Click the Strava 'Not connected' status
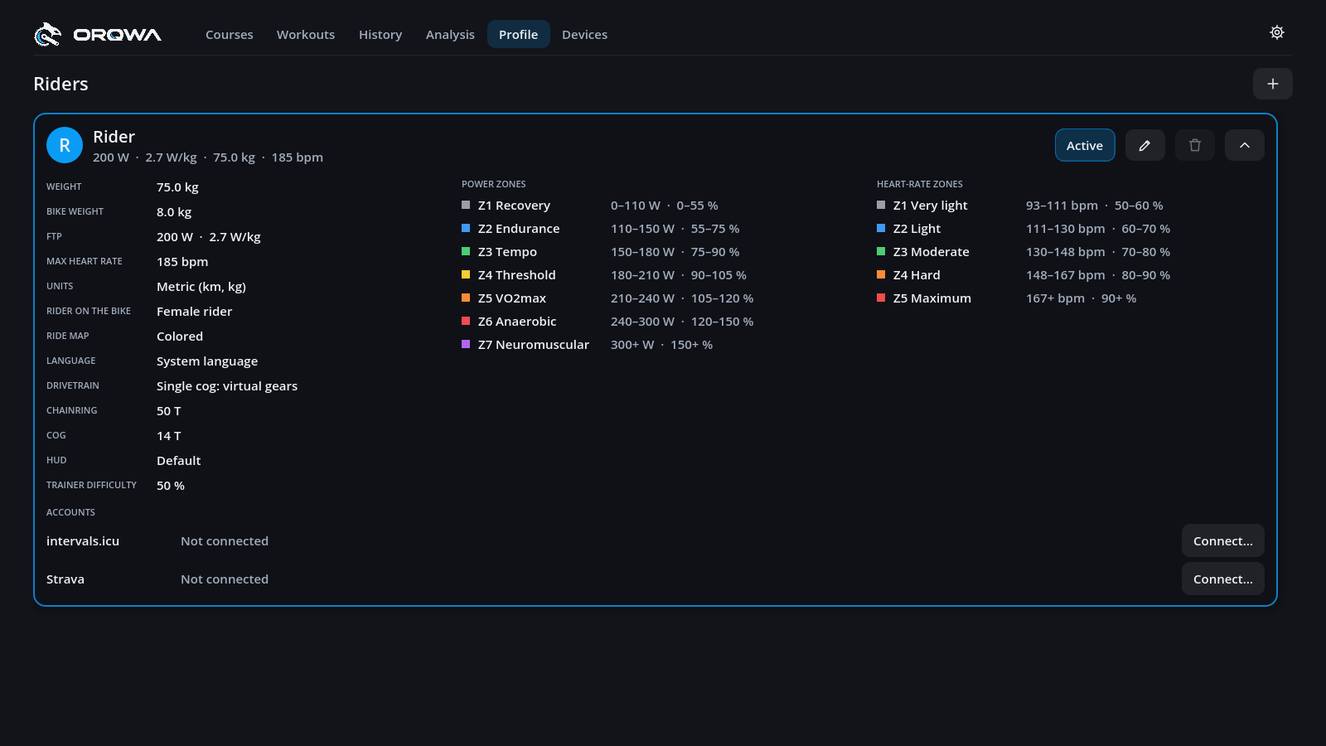 225,579
